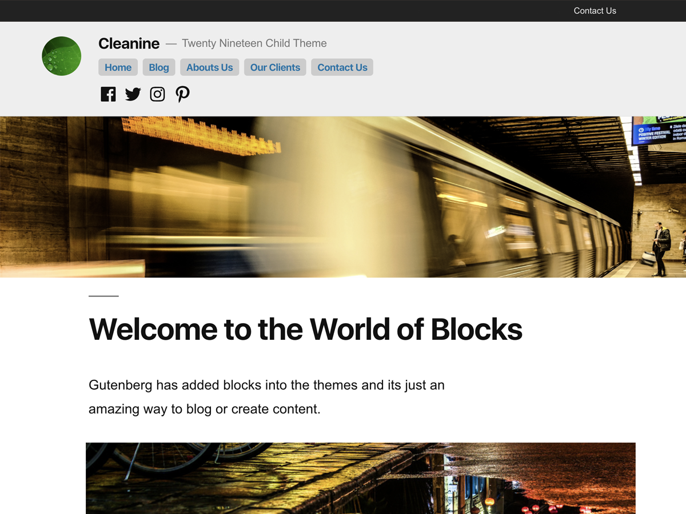This screenshot has height=514, width=686.
Task: Click the green leaf site logo
Action: [x=61, y=56]
